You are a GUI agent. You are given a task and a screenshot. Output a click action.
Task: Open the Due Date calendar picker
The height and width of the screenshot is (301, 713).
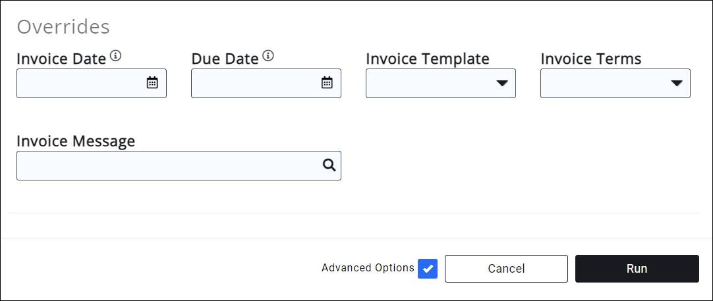pos(327,83)
